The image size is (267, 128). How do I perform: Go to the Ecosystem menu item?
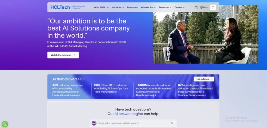point(132,7)
